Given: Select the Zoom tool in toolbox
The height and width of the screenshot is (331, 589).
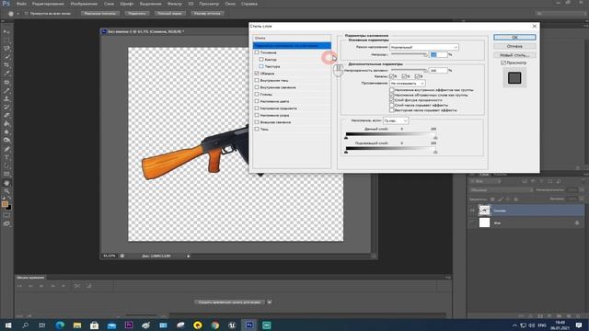Looking at the screenshot, I should click(6, 191).
